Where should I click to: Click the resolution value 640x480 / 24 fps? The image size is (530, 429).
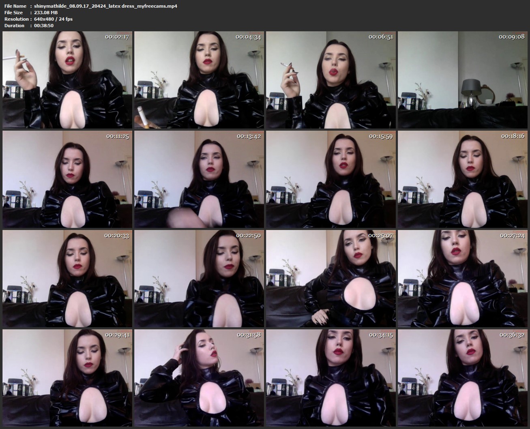[54, 19]
